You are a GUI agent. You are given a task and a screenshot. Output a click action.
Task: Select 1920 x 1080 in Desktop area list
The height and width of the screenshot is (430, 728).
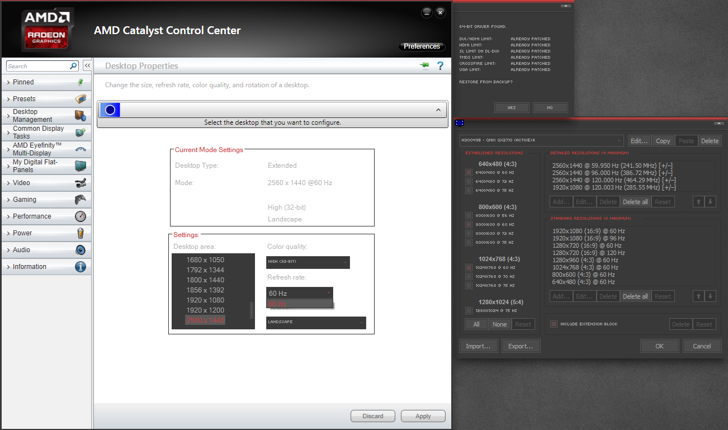point(207,300)
